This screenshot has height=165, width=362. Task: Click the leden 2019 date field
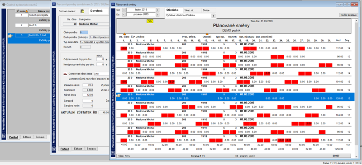141,10
